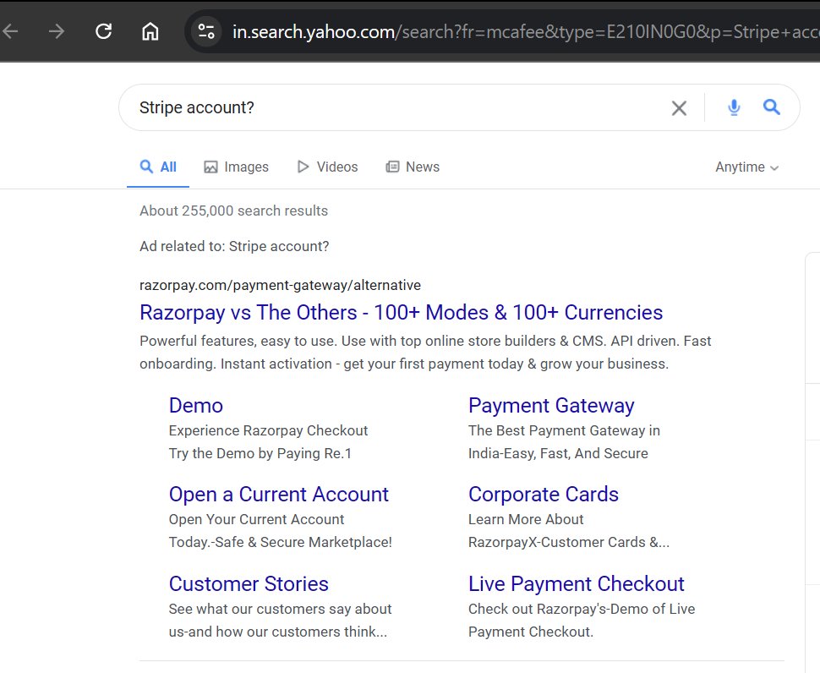Reload the page with the refresh icon
This screenshot has height=673, width=820.
tap(103, 31)
